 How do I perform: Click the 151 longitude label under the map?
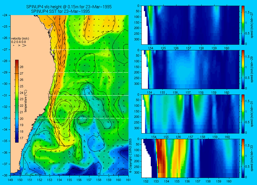pos(30,180)
